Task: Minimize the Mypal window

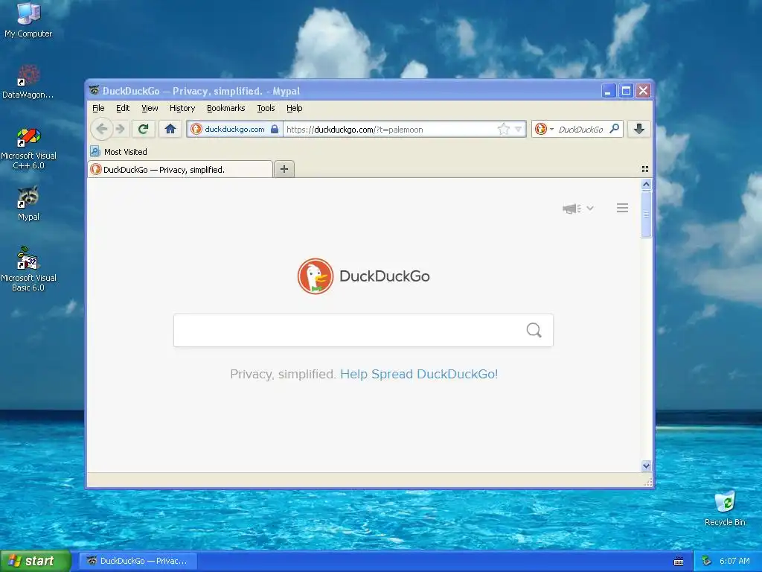Action: tap(609, 90)
